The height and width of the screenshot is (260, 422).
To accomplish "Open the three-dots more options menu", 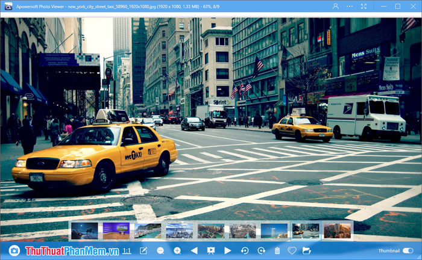I will 350,6.
